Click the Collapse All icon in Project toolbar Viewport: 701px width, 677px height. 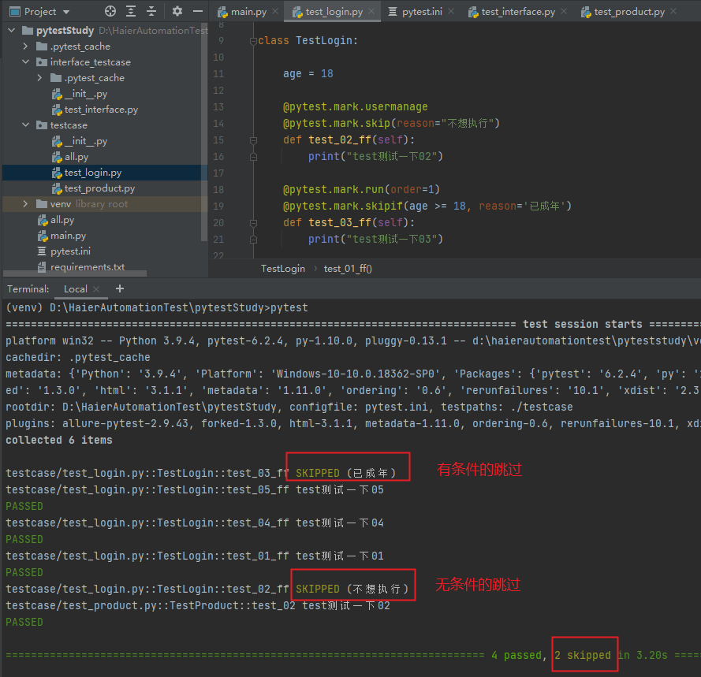pyautogui.click(x=151, y=11)
